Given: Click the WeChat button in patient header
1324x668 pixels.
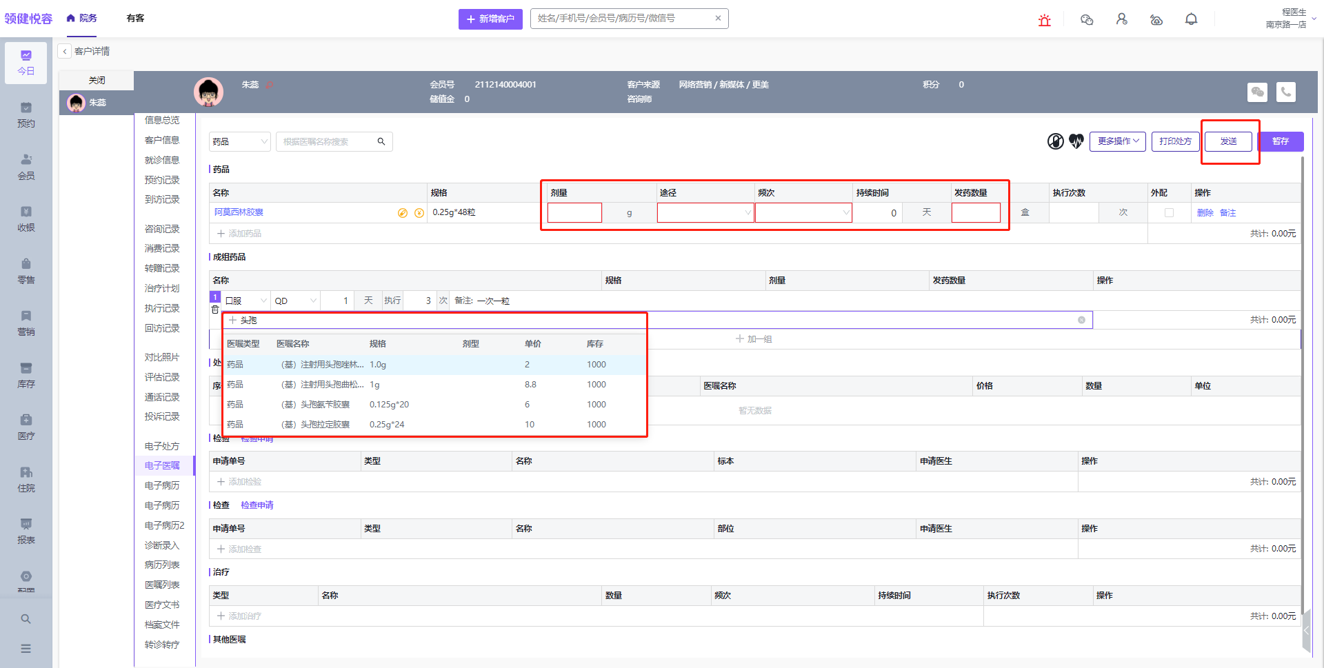Looking at the screenshot, I should [x=1257, y=92].
